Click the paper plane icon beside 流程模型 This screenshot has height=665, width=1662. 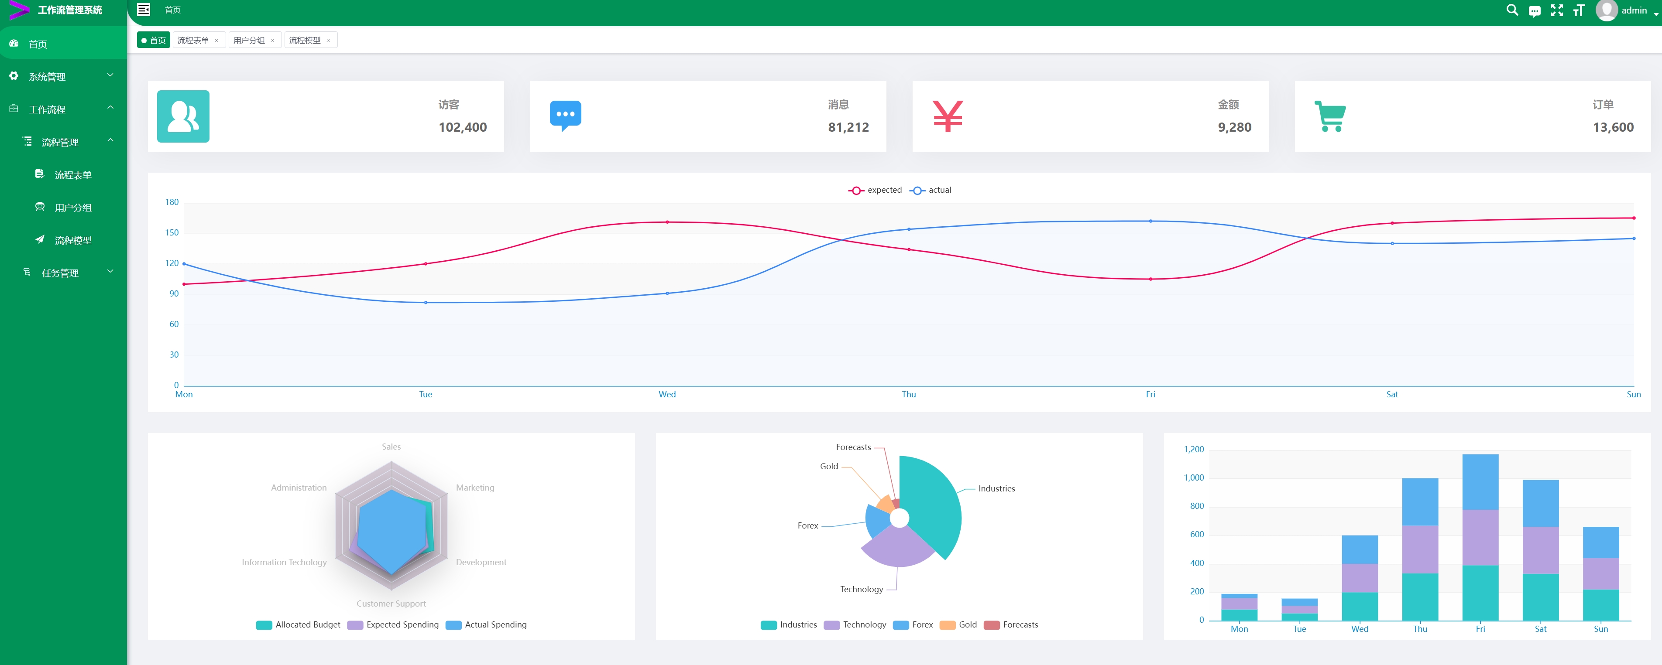(40, 239)
